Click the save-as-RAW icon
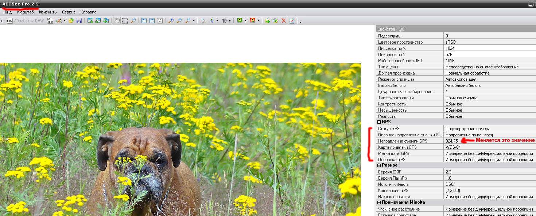The image size is (536, 216). (50, 21)
